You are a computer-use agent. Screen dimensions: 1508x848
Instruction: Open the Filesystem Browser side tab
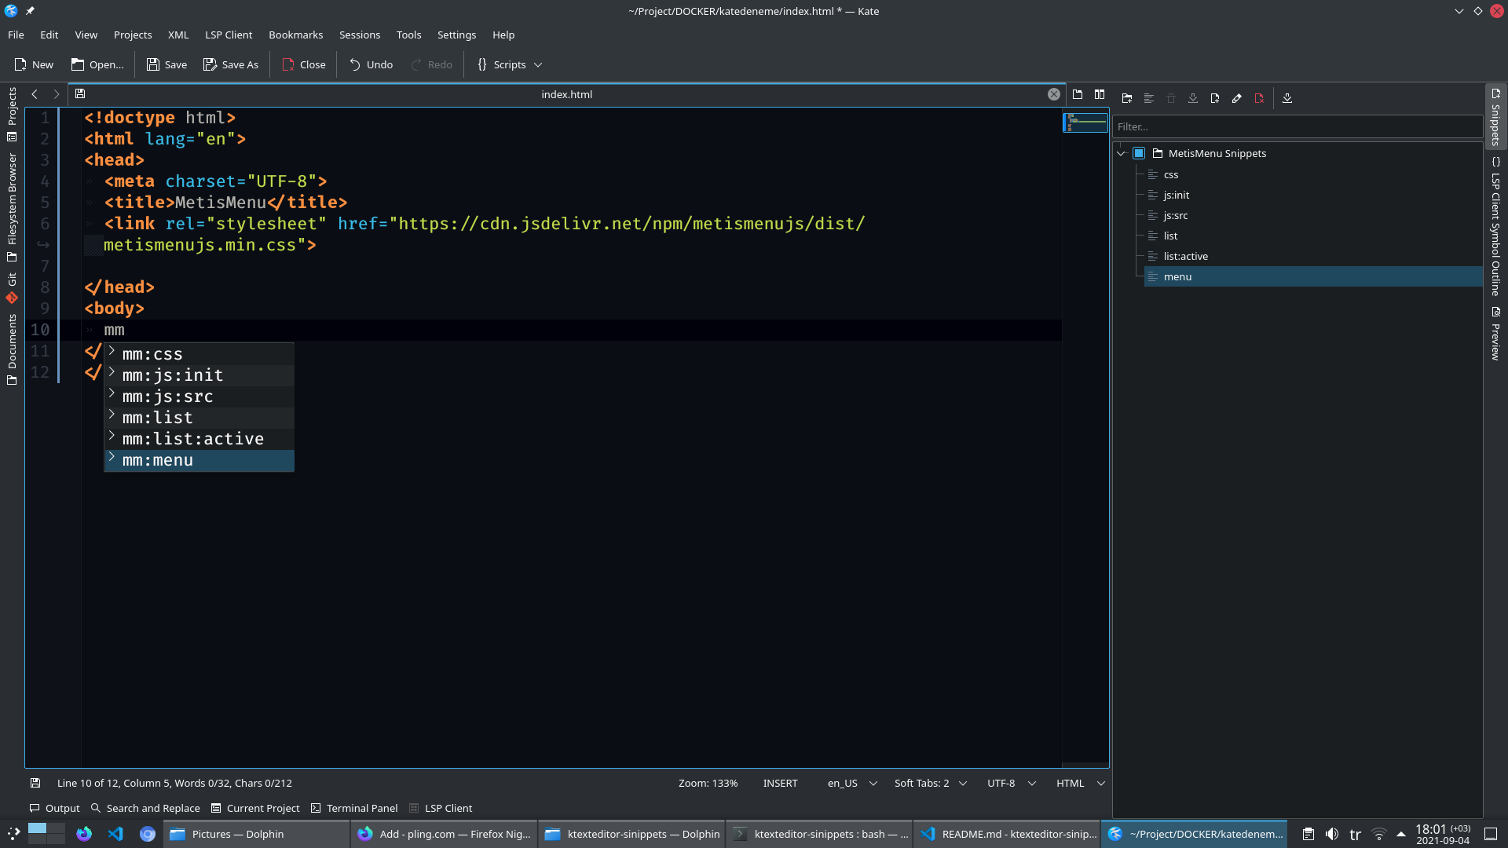[x=12, y=207]
